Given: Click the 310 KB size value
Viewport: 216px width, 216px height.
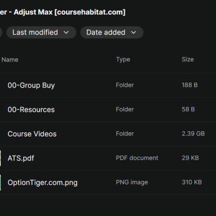Looking at the screenshot, I should 192,182.
